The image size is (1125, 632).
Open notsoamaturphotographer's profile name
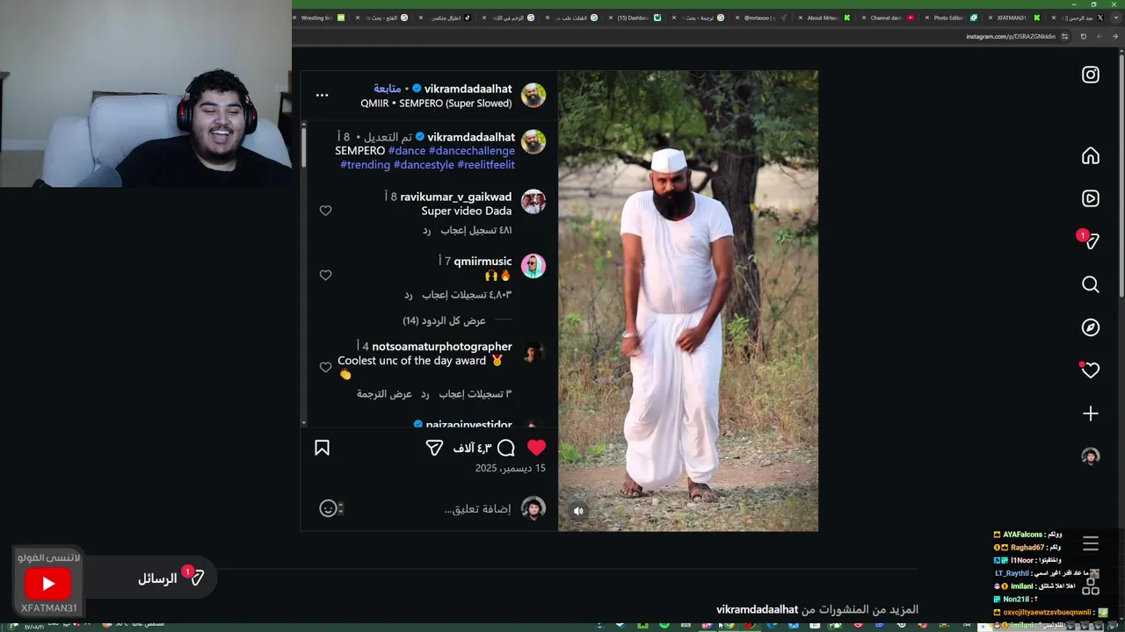pyautogui.click(x=442, y=347)
